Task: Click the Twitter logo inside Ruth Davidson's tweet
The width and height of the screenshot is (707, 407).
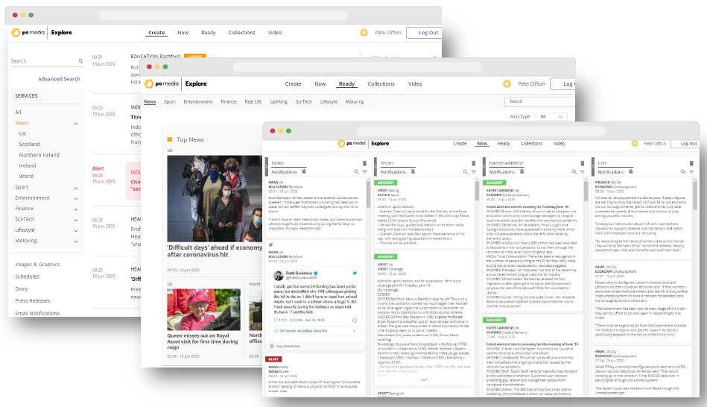Action: pyautogui.click(x=355, y=273)
